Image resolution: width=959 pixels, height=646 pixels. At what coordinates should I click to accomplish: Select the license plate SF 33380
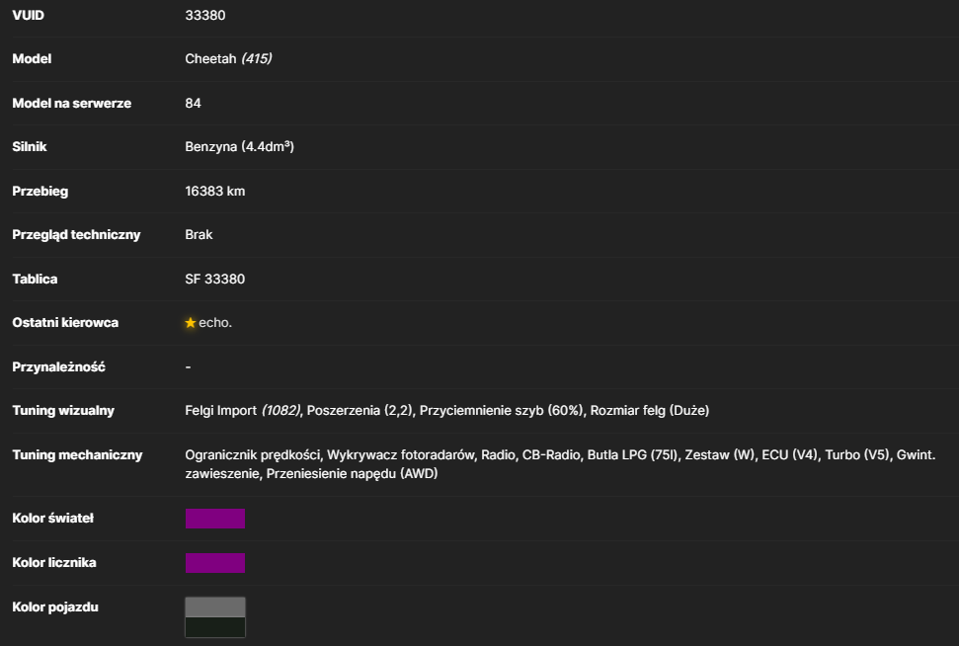[215, 279]
